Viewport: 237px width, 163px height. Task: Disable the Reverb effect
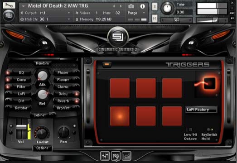pos(77,101)
